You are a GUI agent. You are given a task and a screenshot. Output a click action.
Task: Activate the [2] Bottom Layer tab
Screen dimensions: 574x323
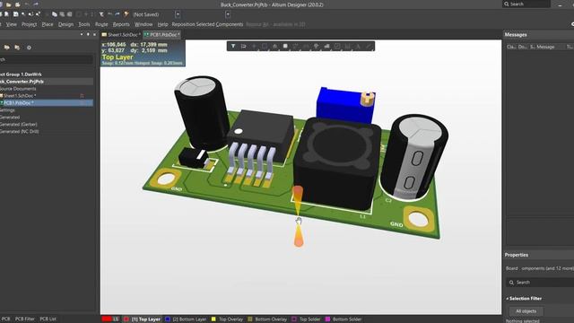pos(186,319)
